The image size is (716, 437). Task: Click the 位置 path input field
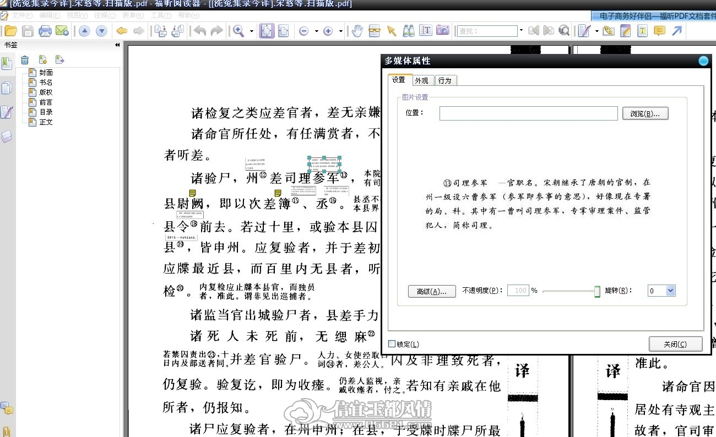(x=528, y=113)
